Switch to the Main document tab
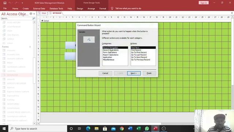234x132 pixels. [x=42, y=13]
